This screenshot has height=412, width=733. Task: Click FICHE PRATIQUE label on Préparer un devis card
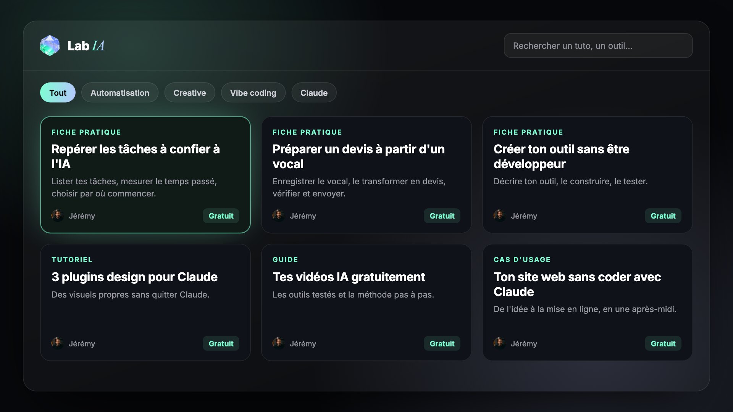[307, 132]
